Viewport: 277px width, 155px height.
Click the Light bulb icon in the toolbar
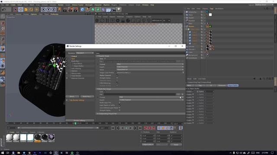click(119, 9)
